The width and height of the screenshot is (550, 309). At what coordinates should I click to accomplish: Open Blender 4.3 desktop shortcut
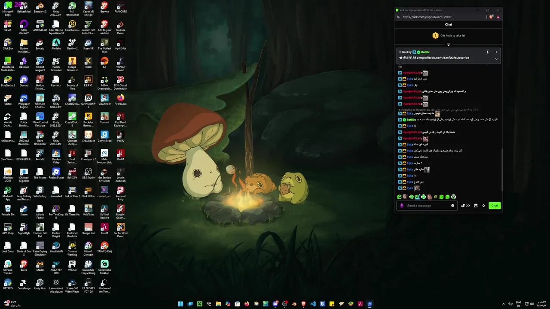(40, 7)
